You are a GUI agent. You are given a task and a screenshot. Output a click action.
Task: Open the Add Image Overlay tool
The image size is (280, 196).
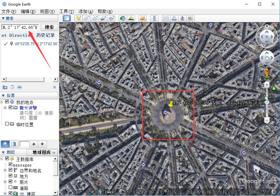point(103,18)
